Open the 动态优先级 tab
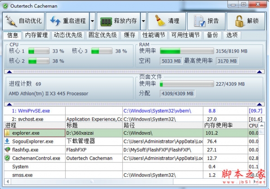 [x=68, y=35]
